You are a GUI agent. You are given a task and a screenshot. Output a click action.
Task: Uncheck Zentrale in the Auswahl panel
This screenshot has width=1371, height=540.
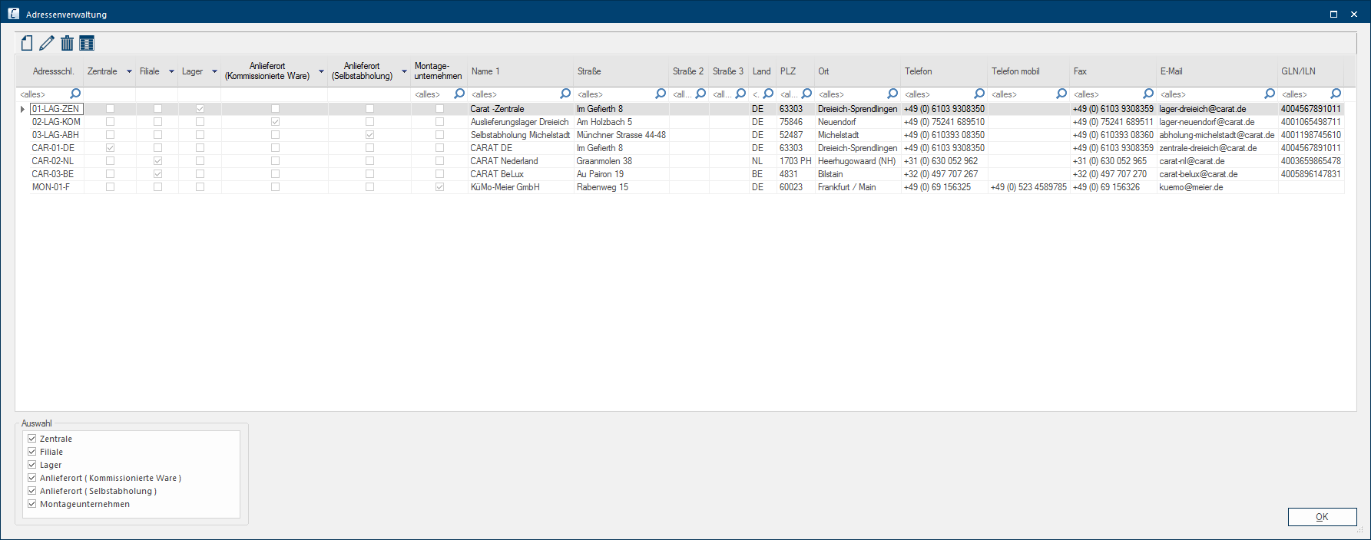coord(32,439)
